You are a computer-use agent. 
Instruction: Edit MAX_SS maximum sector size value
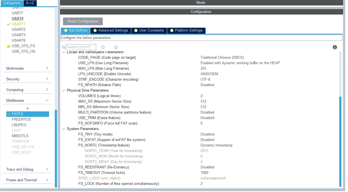[203, 101]
